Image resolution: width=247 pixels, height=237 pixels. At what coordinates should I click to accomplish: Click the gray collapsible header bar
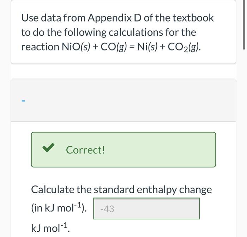click(x=123, y=100)
